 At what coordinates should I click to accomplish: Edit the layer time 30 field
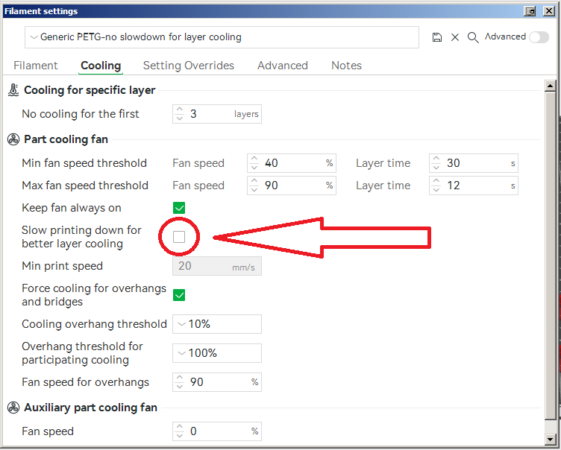tap(474, 163)
